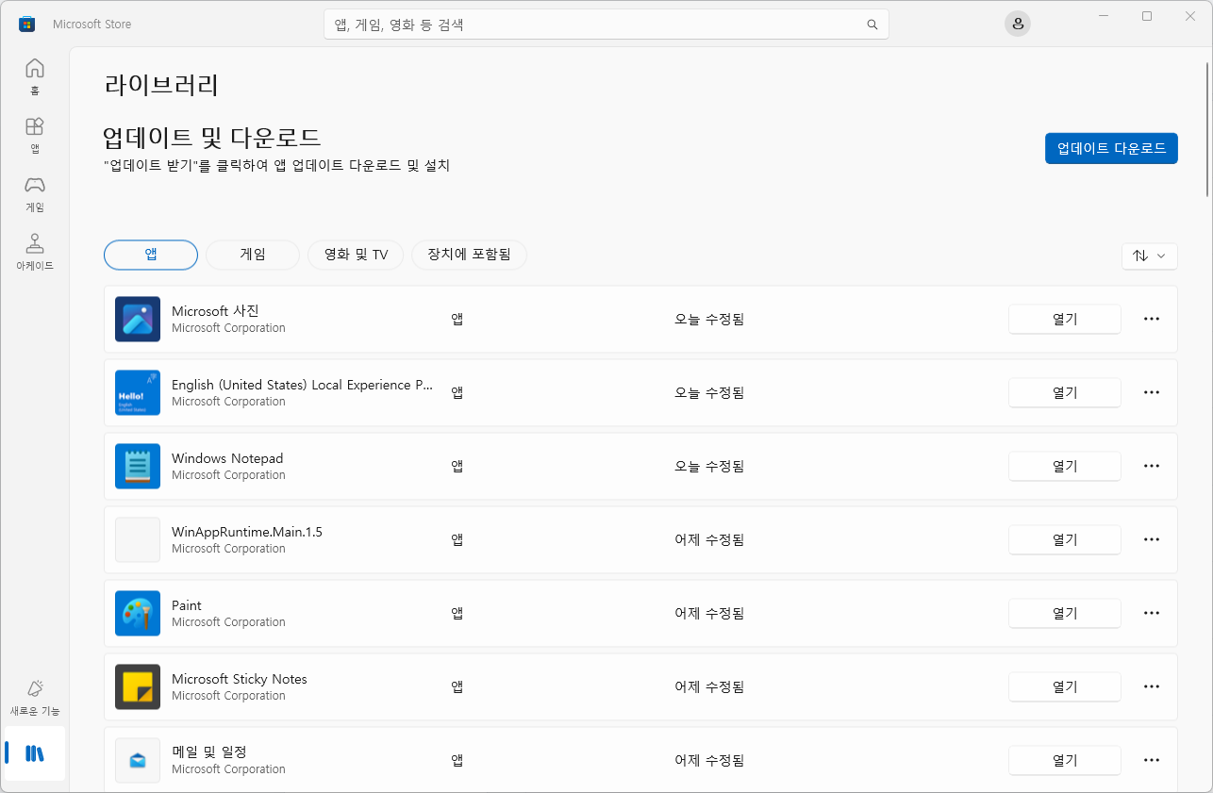Image resolution: width=1213 pixels, height=793 pixels.
Task: Open more options for Microsoft Sticky Notes
Action: [x=1151, y=686]
